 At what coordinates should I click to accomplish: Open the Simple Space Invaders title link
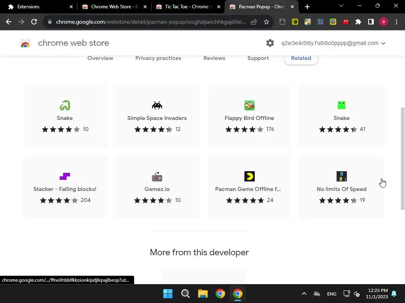click(157, 118)
